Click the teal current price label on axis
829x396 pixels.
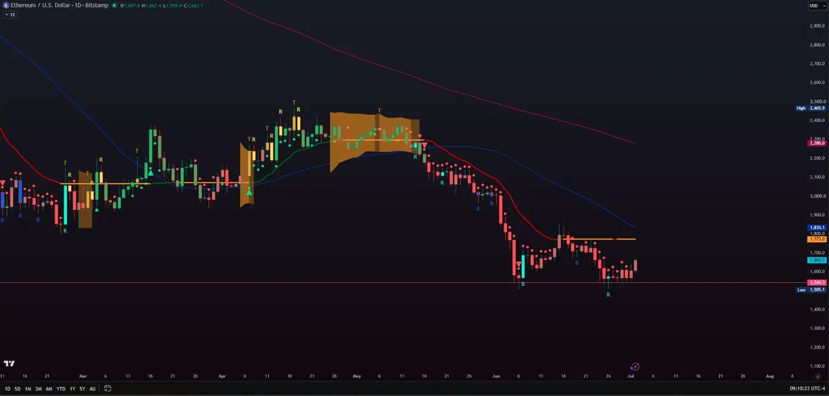tap(816, 260)
